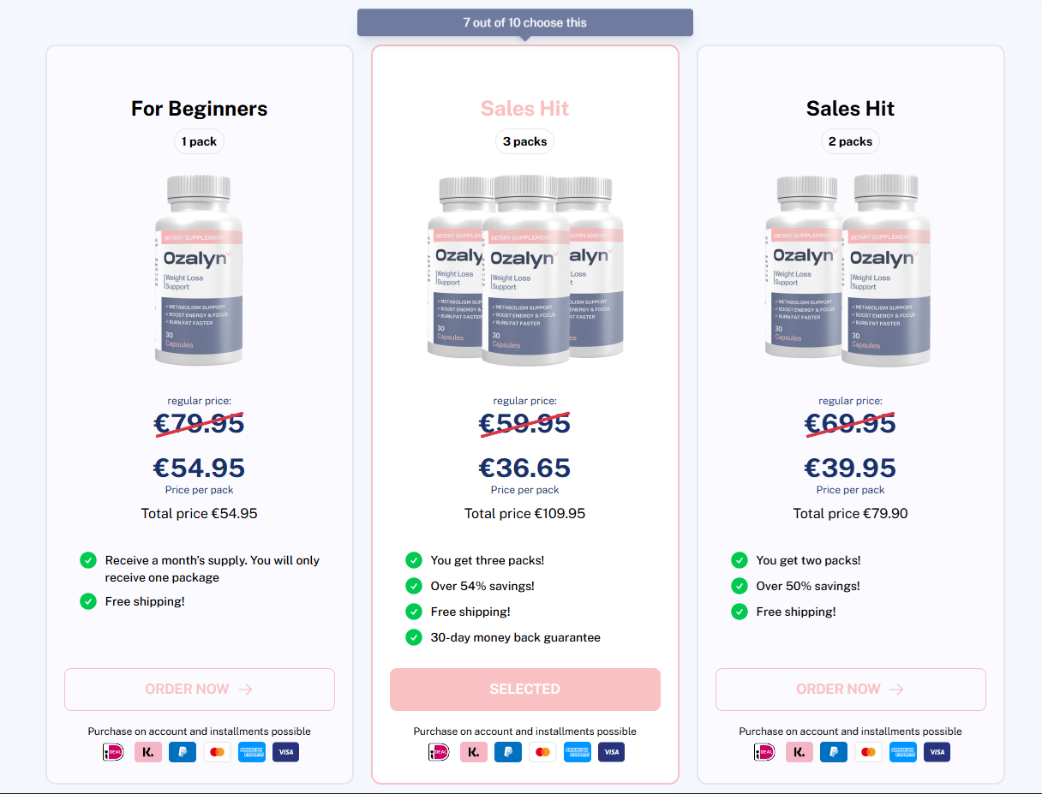Click the Visa icon under For Beginners
The width and height of the screenshot is (1042, 794).
pyautogui.click(x=285, y=752)
